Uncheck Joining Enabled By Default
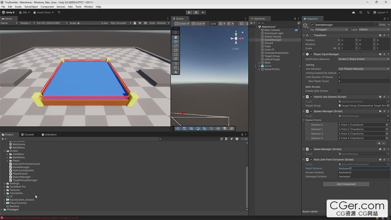 pyautogui.click(x=339, y=73)
